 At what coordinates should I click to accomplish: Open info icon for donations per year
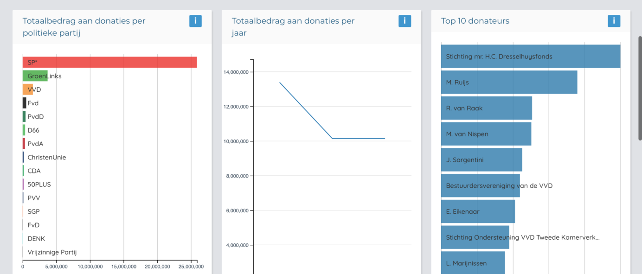pyautogui.click(x=404, y=21)
